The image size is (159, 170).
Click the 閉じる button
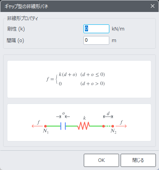coord(138,160)
